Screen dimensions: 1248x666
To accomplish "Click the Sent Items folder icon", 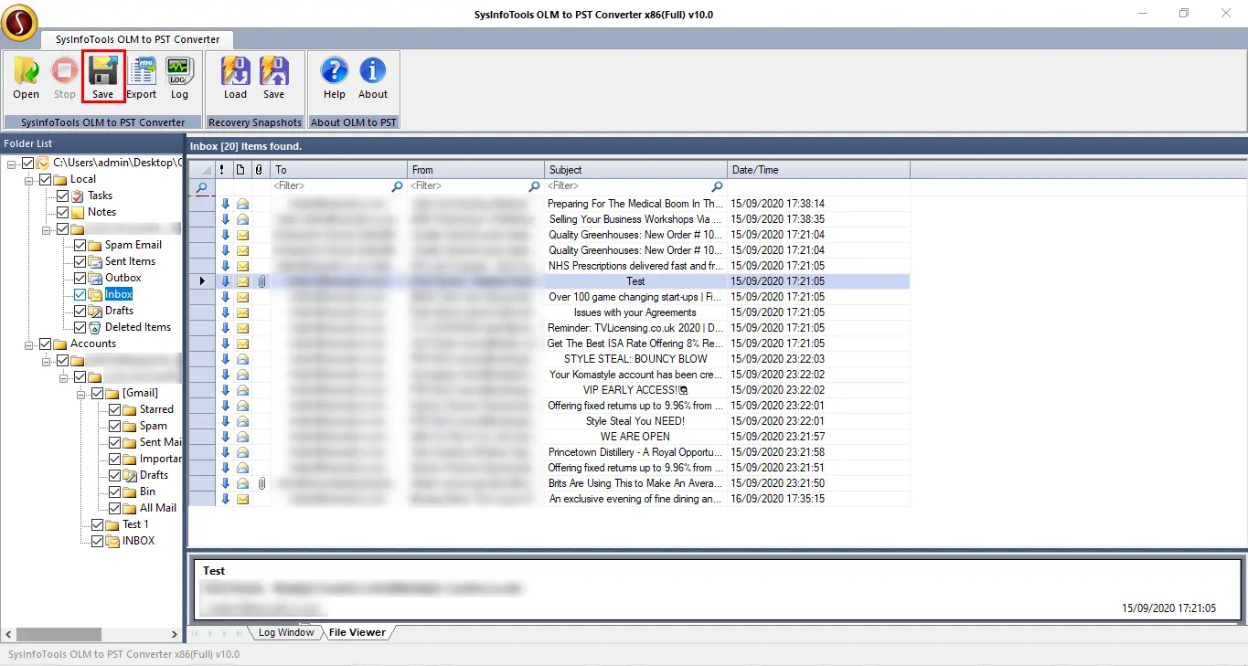I will [x=95, y=261].
